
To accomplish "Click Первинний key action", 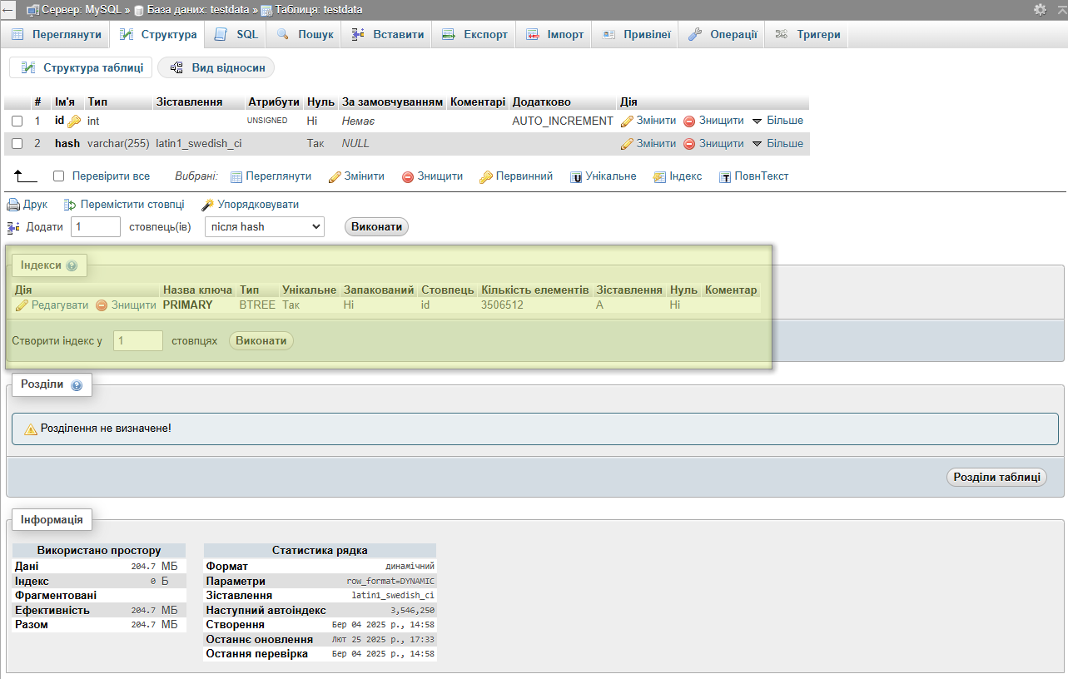I will pos(516,176).
